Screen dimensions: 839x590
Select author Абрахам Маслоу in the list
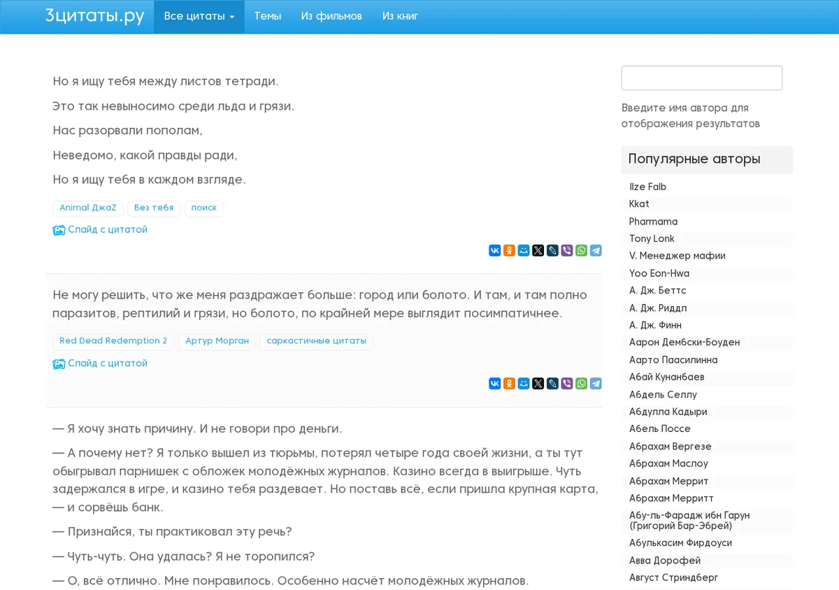668,463
